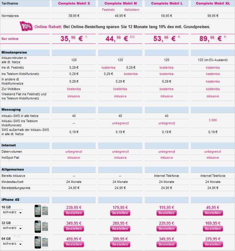
Task: Click the Normalpreis 39,95 € cell
Action: click(74, 16)
